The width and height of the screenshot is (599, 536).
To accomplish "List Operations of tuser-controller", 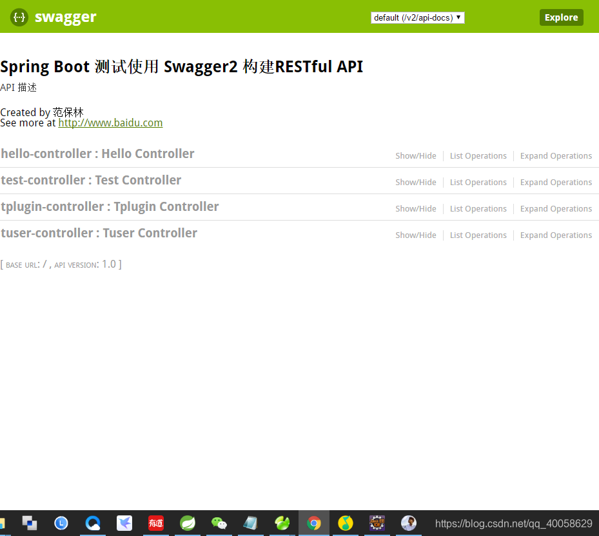I will pos(478,235).
